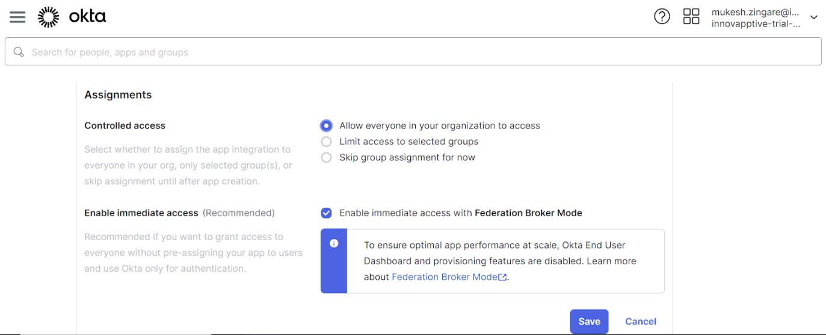
Task: Open the help question mark icon
Action: pos(662,17)
